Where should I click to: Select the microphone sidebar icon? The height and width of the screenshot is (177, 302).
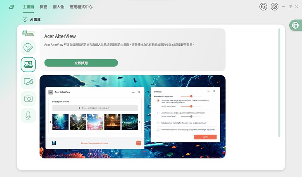coord(28,115)
